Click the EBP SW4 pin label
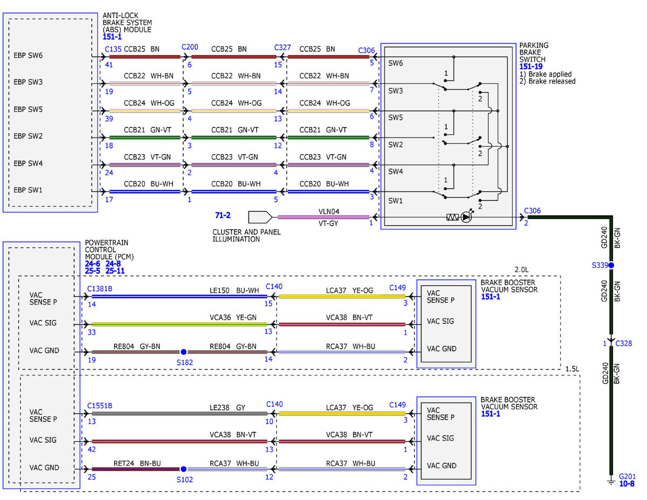 pos(29,163)
